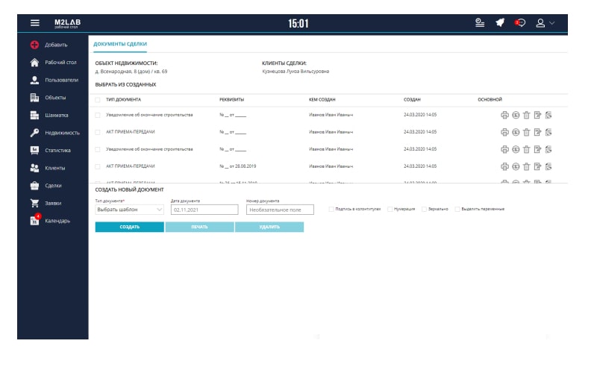Viewport: 597px width, 373px height.
Task: Click the Дата документа field
Action: [204, 210]
